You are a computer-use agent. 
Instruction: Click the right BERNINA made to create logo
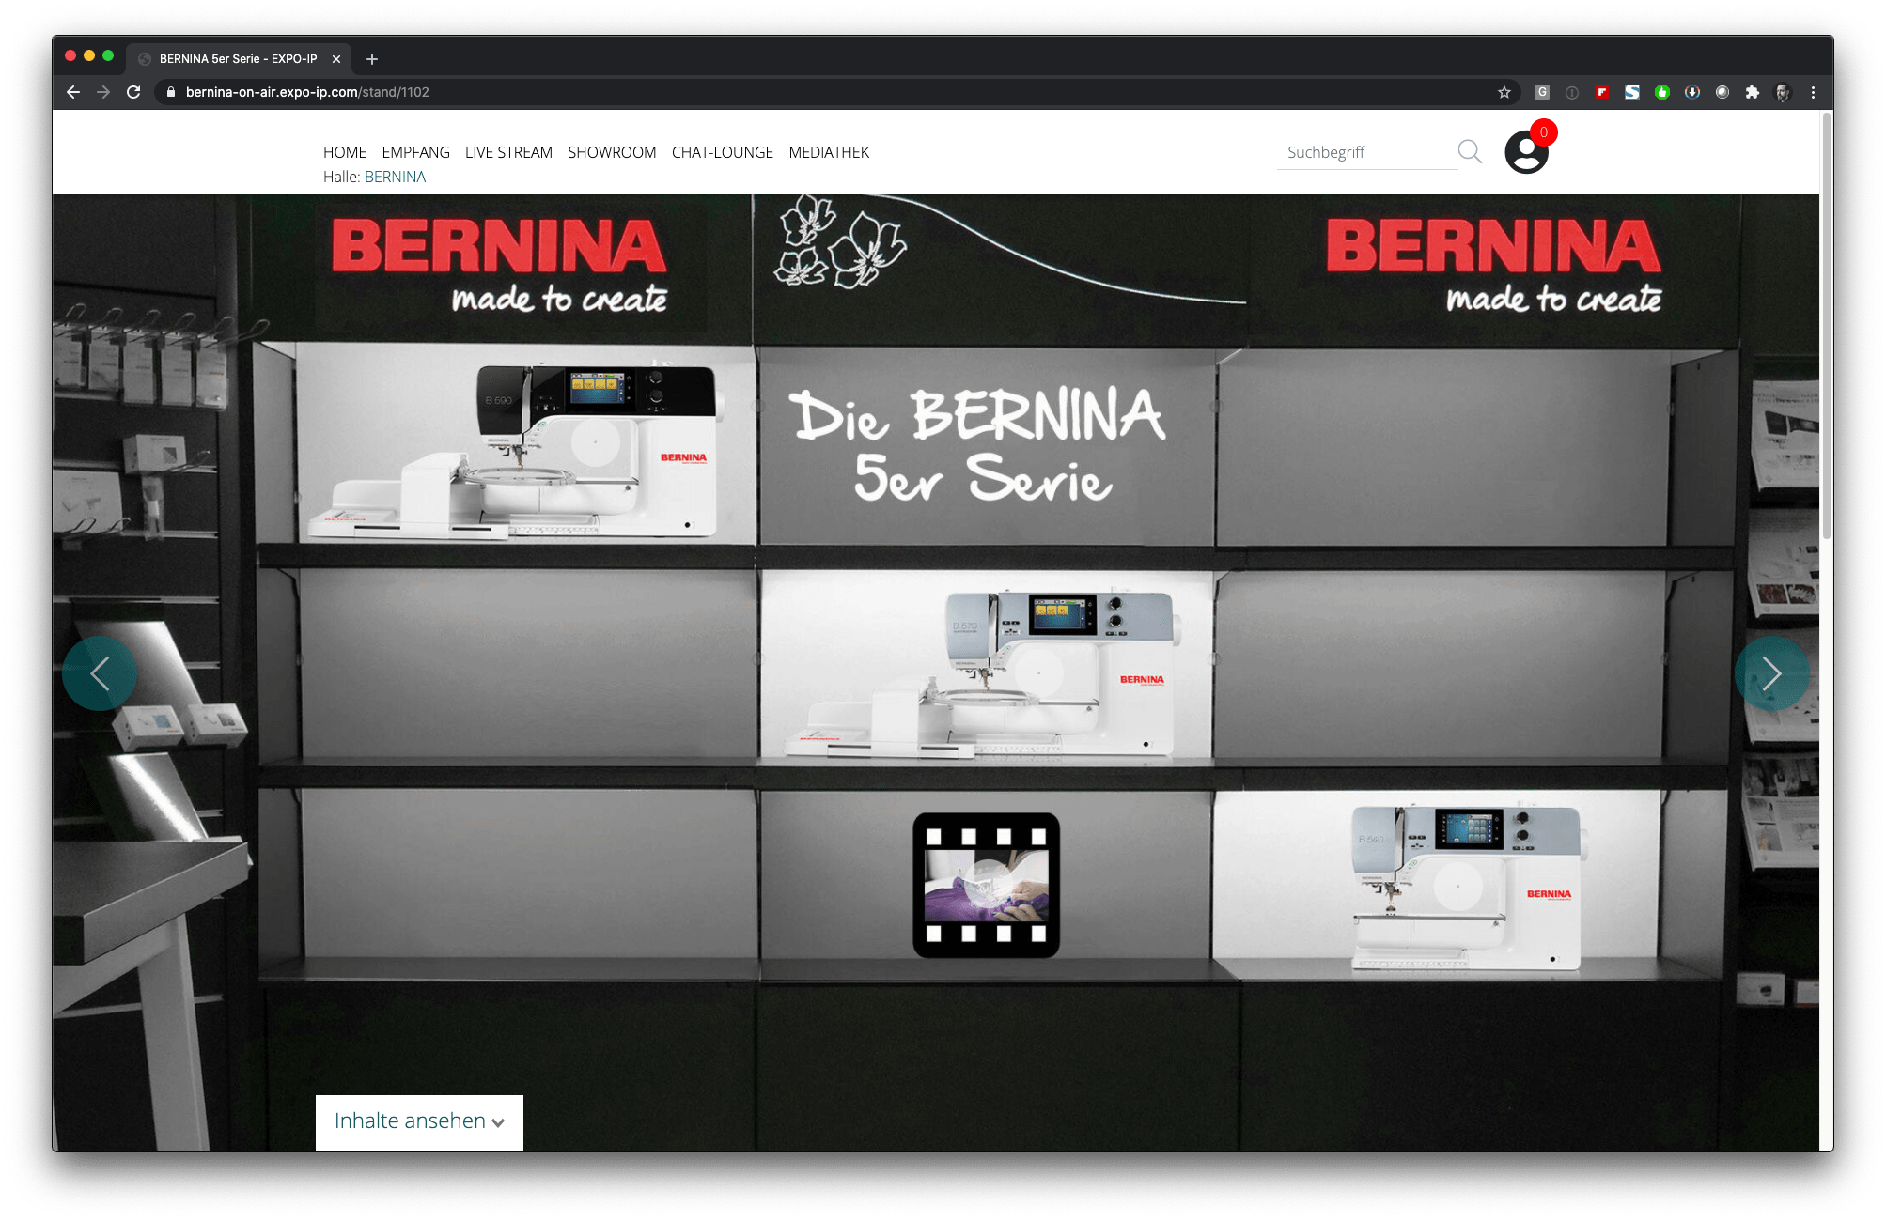tap(1493, 265)
